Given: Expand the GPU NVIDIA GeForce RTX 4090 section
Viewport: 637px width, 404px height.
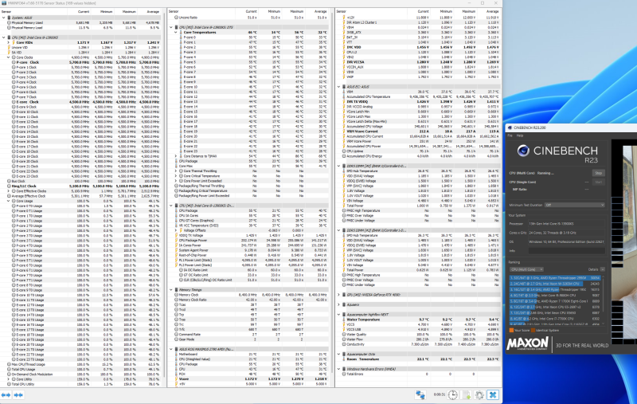Looking at the screenshot, I should [339, 295].
